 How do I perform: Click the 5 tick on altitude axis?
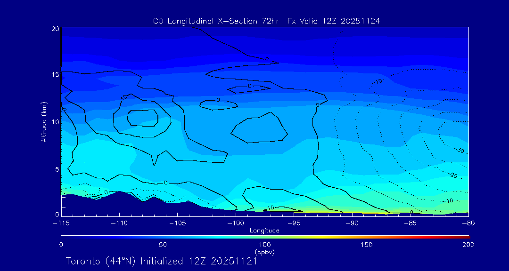click(x=56, y=169)
